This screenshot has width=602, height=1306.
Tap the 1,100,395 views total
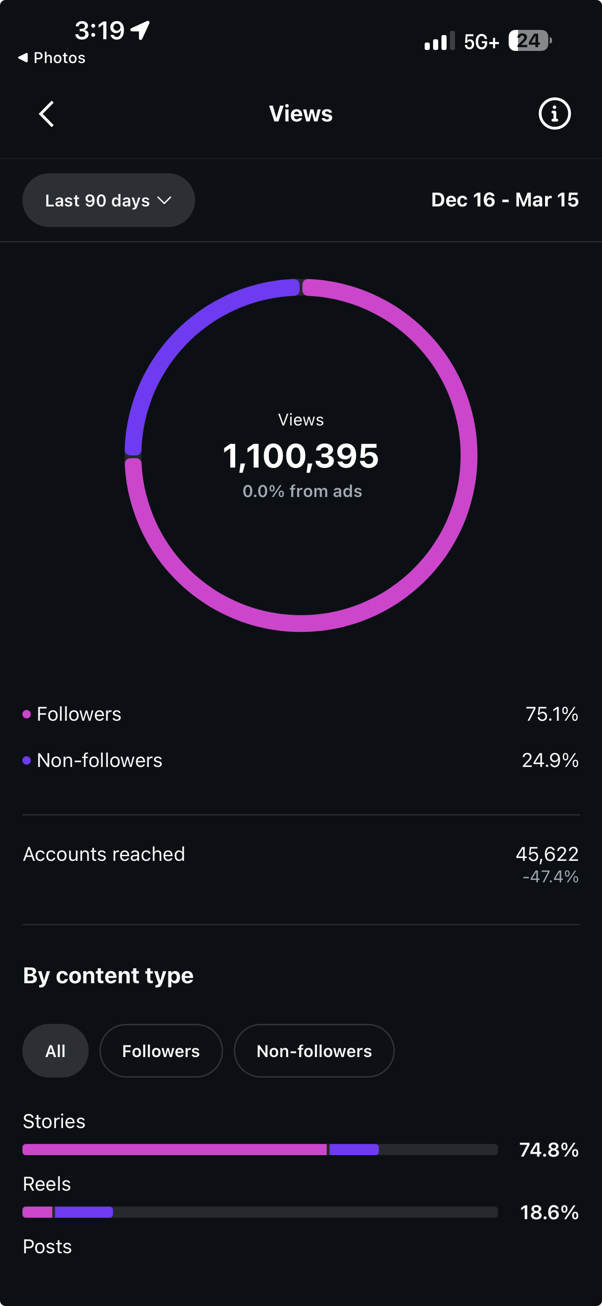point(301,455)
